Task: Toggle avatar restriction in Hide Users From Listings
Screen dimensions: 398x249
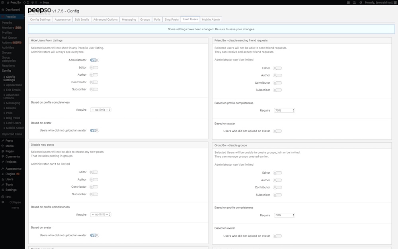Action: coord(94,130)
